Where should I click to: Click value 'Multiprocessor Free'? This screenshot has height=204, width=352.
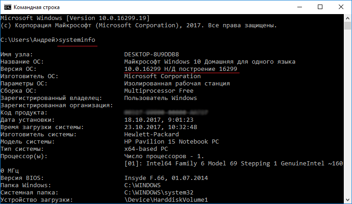tap(159, 91)
